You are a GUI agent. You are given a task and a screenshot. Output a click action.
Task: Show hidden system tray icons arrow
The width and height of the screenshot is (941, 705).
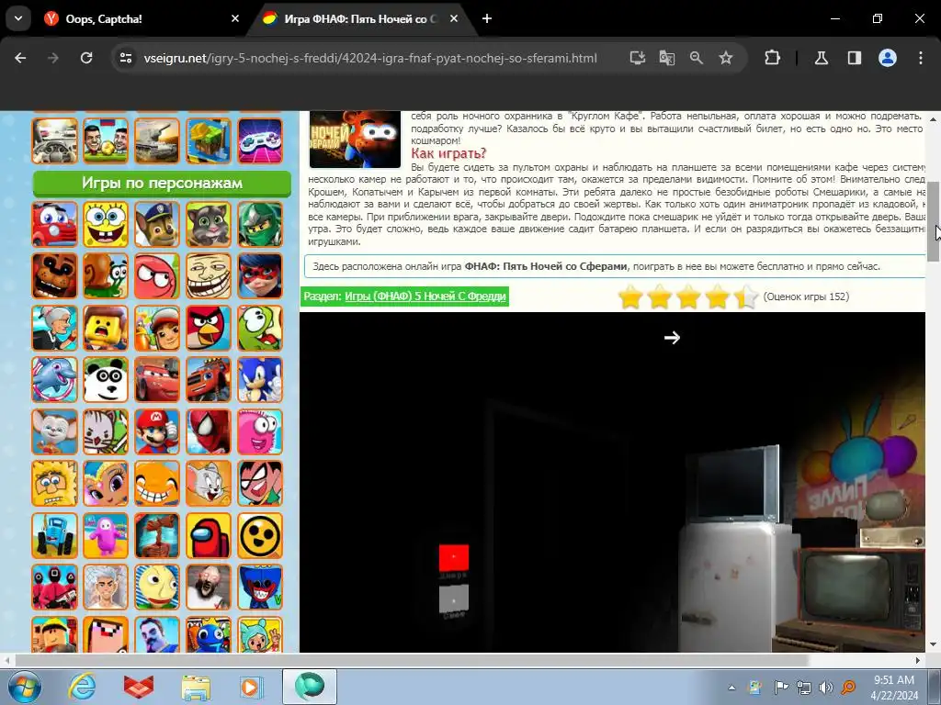point(731,687)
